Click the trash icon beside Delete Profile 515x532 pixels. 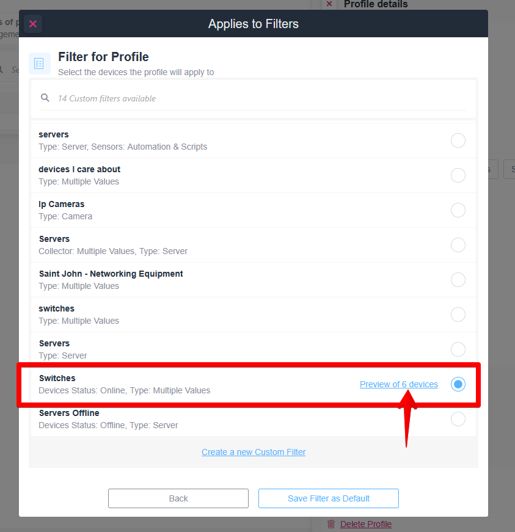(x=331, y=524)
